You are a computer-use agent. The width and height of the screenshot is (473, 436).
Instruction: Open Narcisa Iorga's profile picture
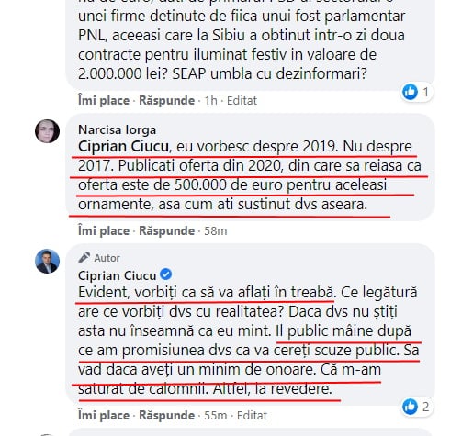[x=47, y=131]
